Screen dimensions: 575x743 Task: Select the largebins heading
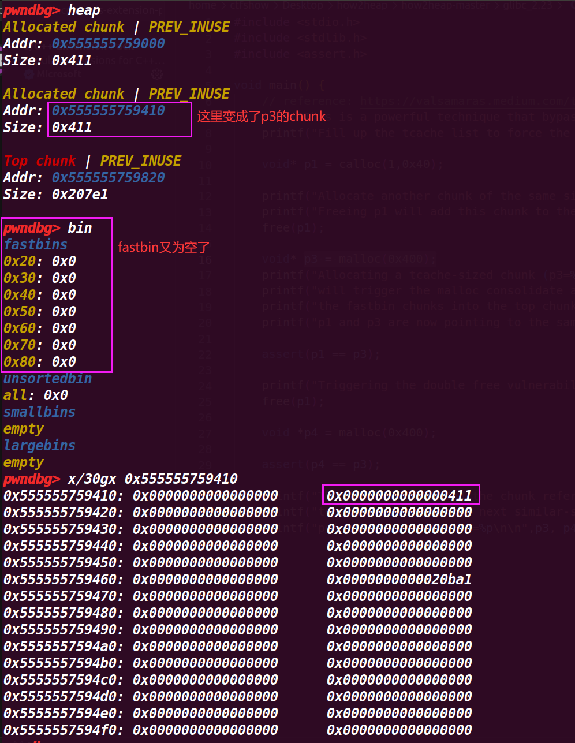point(39,446)
